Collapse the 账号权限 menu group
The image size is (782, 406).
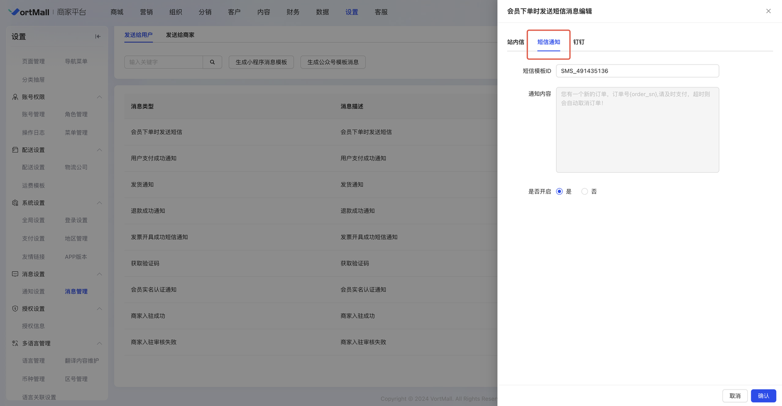99,97
